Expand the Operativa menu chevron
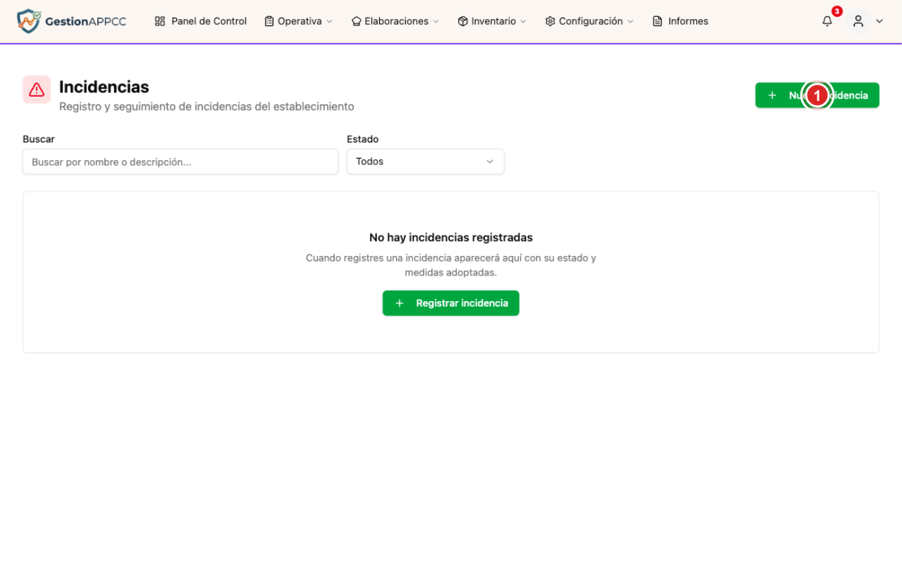Viewport: 902px width, 564px height. [x=329, y=22]
